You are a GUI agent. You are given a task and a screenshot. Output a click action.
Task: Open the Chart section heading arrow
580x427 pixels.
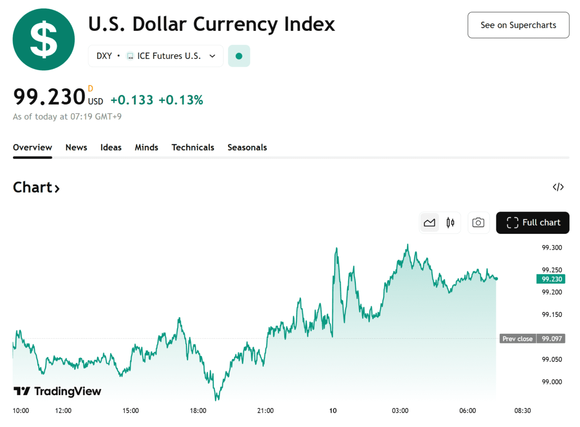point(57,188)
